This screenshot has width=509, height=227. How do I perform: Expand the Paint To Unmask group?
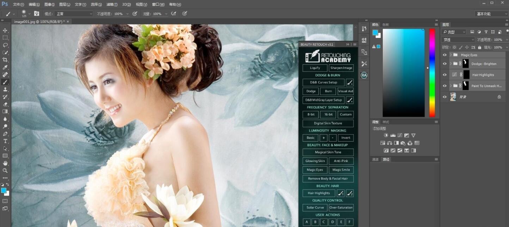point(450,86)
